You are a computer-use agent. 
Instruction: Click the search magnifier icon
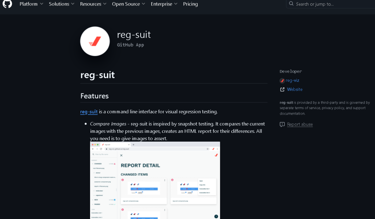click(291, 4)
